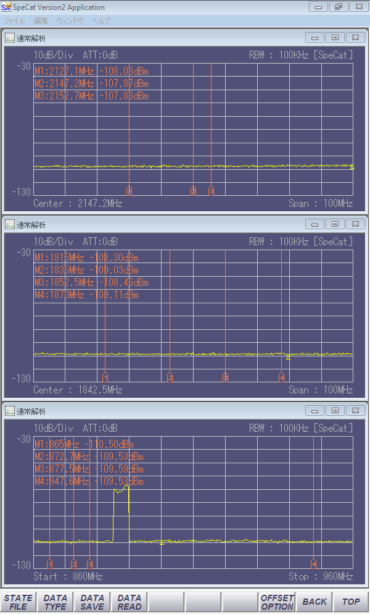Screen dimensions: 370x614
Task: Click the DATA TYPE button
Action: click(x=55, y=602)
